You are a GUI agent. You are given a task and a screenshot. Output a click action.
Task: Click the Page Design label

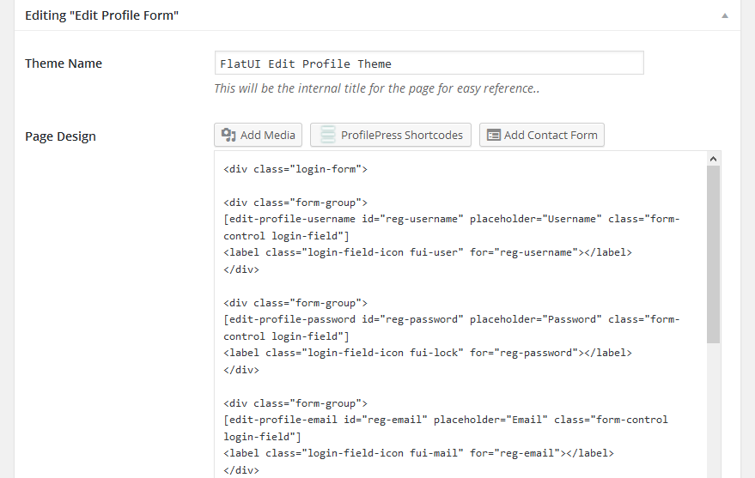[60, 136]
